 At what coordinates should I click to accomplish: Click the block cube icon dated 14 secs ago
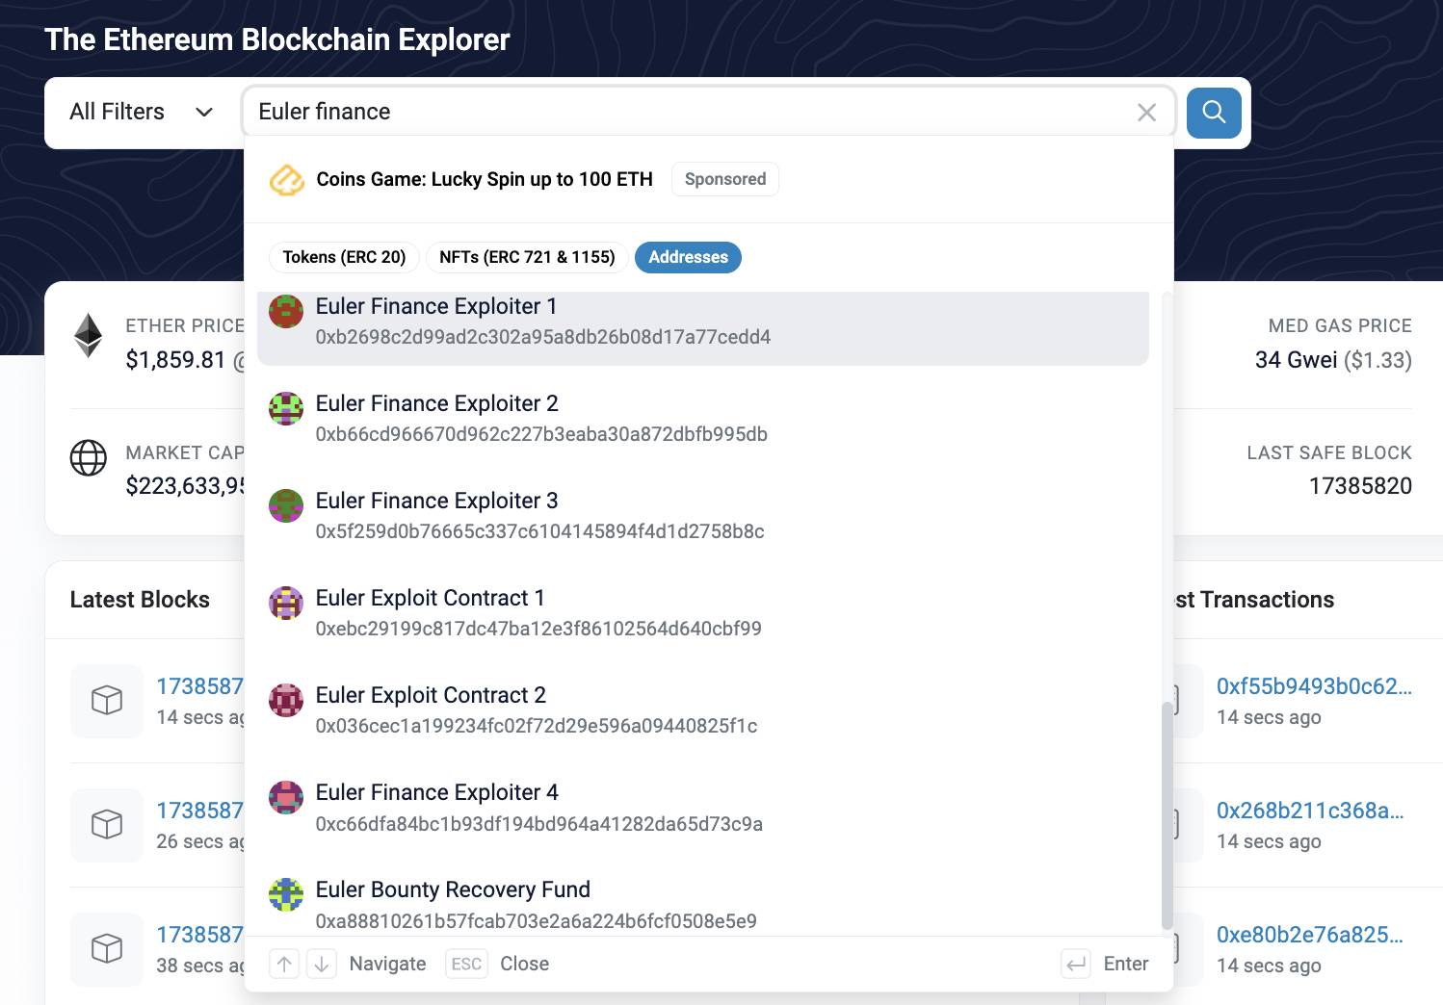[107, 701]
